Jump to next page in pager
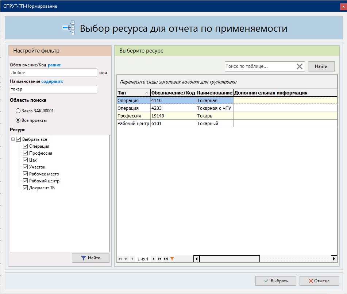This screenshot has height=294, width=347. [x=160, y=259]
